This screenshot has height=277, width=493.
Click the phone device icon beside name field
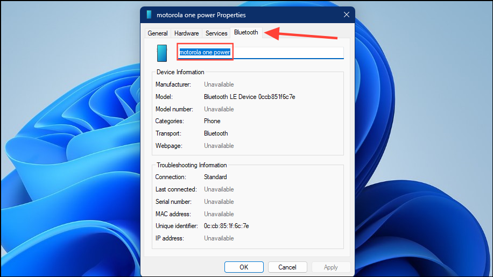point(162,53)
